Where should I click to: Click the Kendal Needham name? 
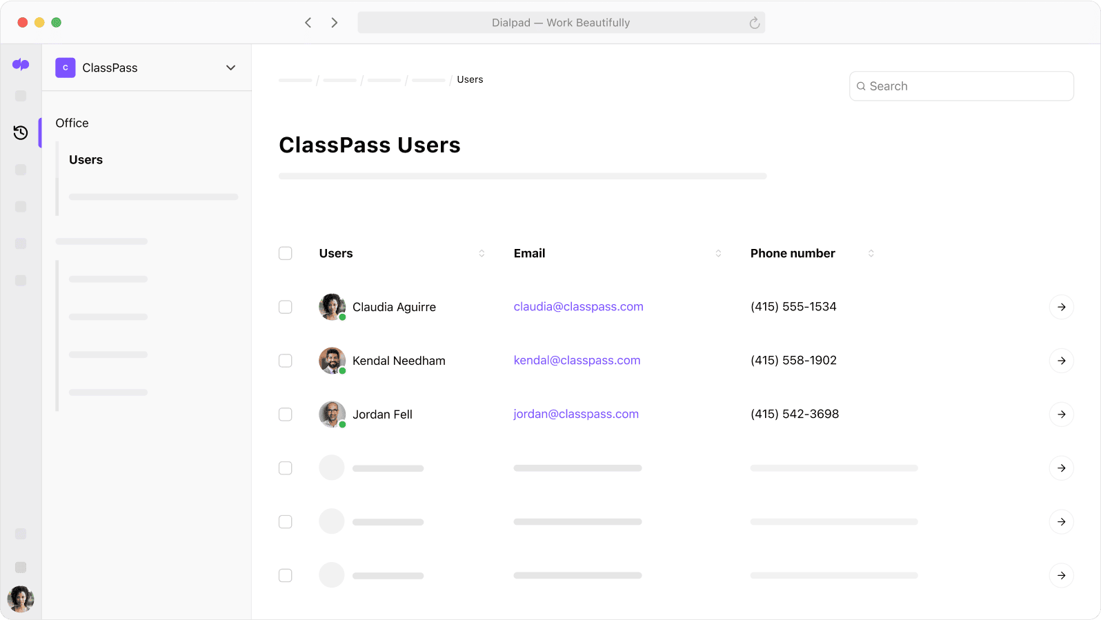click(x=399, y=361)
